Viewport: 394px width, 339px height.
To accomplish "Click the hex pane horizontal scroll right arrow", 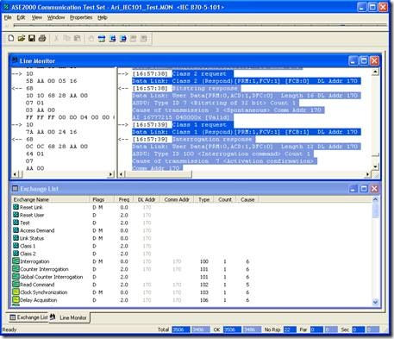I will 111,174.
